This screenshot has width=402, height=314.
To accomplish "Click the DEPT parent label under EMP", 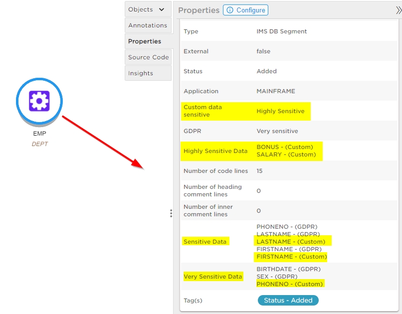I will coord(39,144).
